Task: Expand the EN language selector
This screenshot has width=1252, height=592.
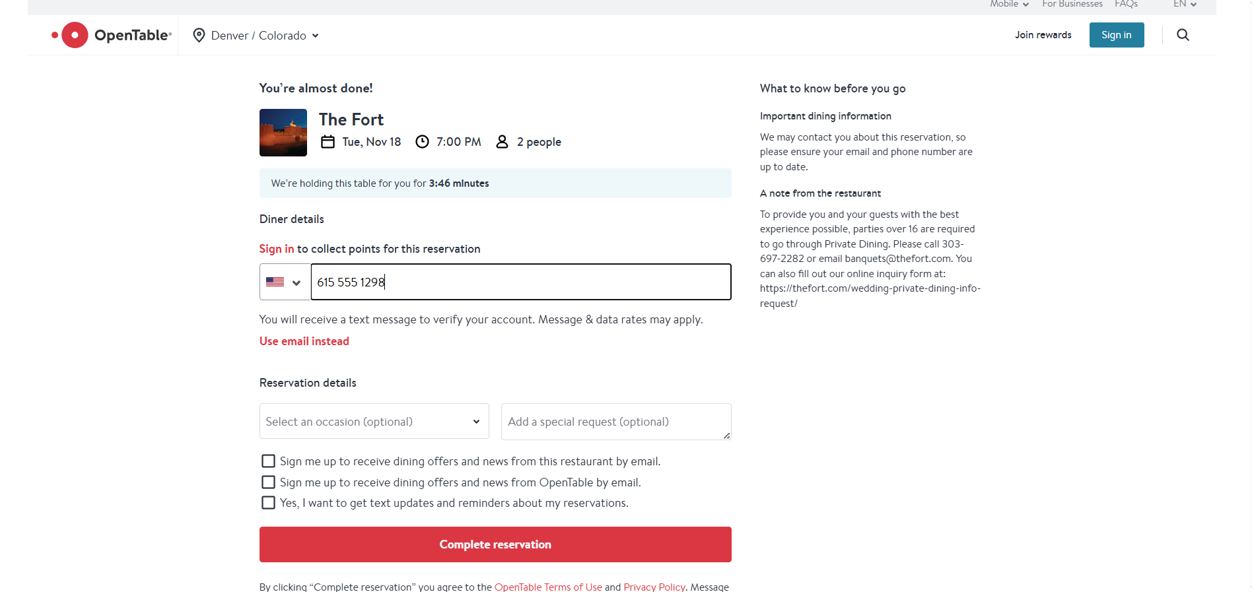Action: (1185, 4)
